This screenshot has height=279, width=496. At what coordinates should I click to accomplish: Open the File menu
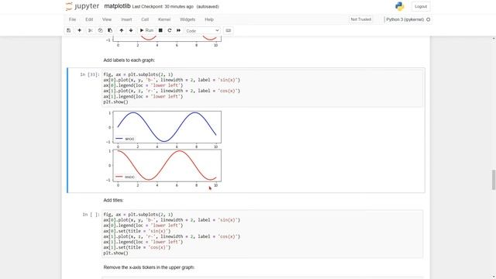[72, 19]
